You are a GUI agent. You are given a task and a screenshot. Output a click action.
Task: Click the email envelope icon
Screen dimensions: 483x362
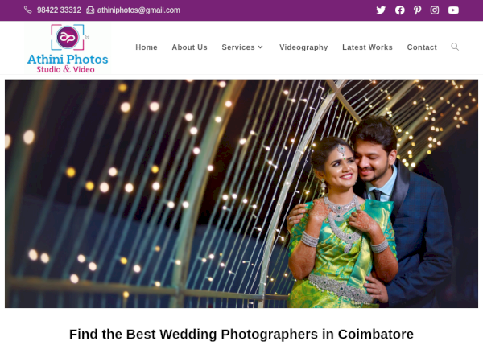90,10
